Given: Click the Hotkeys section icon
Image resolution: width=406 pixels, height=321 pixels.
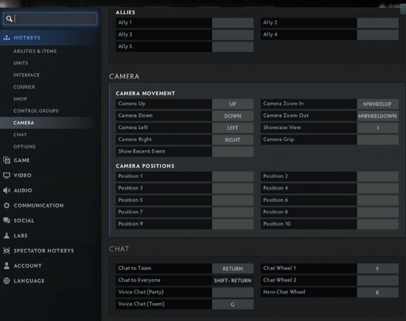Looking at the screenshot, I should tap(6, 38).
